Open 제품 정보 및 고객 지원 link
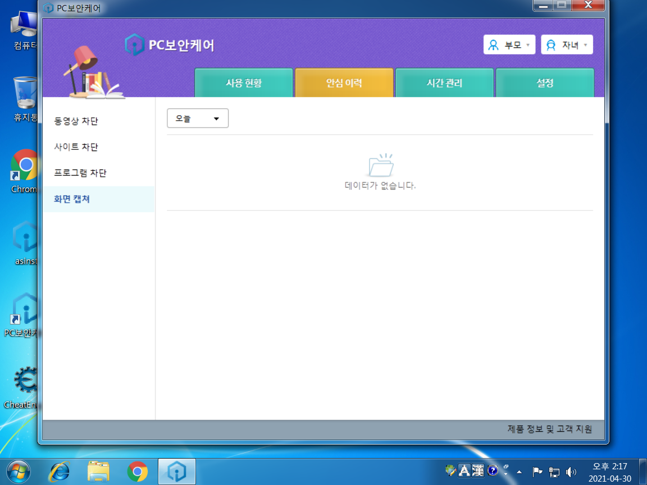Image resolution: width=647 pixels, height=485 pixels. tap(550, 429)
